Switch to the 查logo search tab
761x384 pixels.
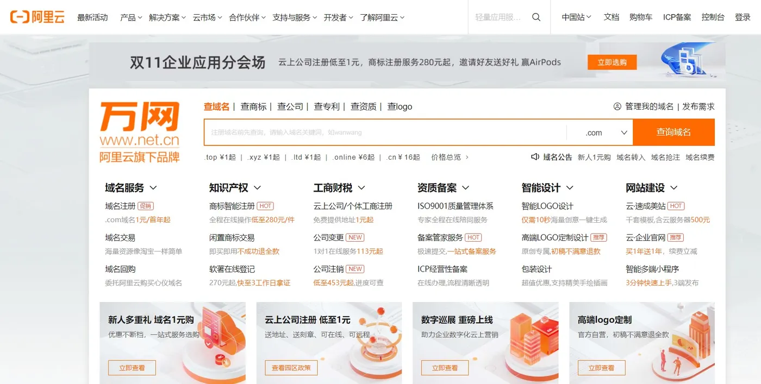[x=400, y=106]
